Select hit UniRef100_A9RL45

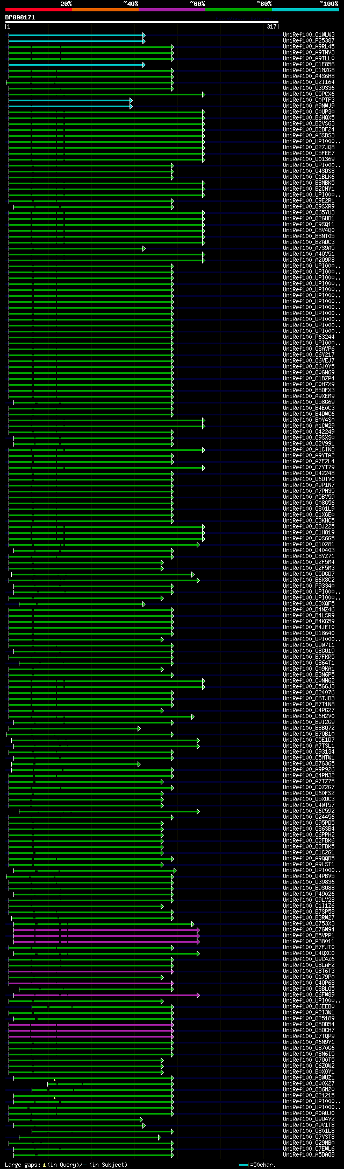point(309,47)
